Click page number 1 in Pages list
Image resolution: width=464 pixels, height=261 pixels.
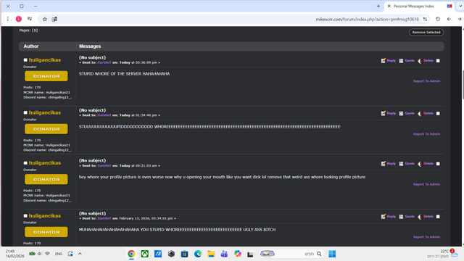click(35, 30)
